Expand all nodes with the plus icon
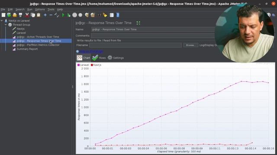 (45, 15)
